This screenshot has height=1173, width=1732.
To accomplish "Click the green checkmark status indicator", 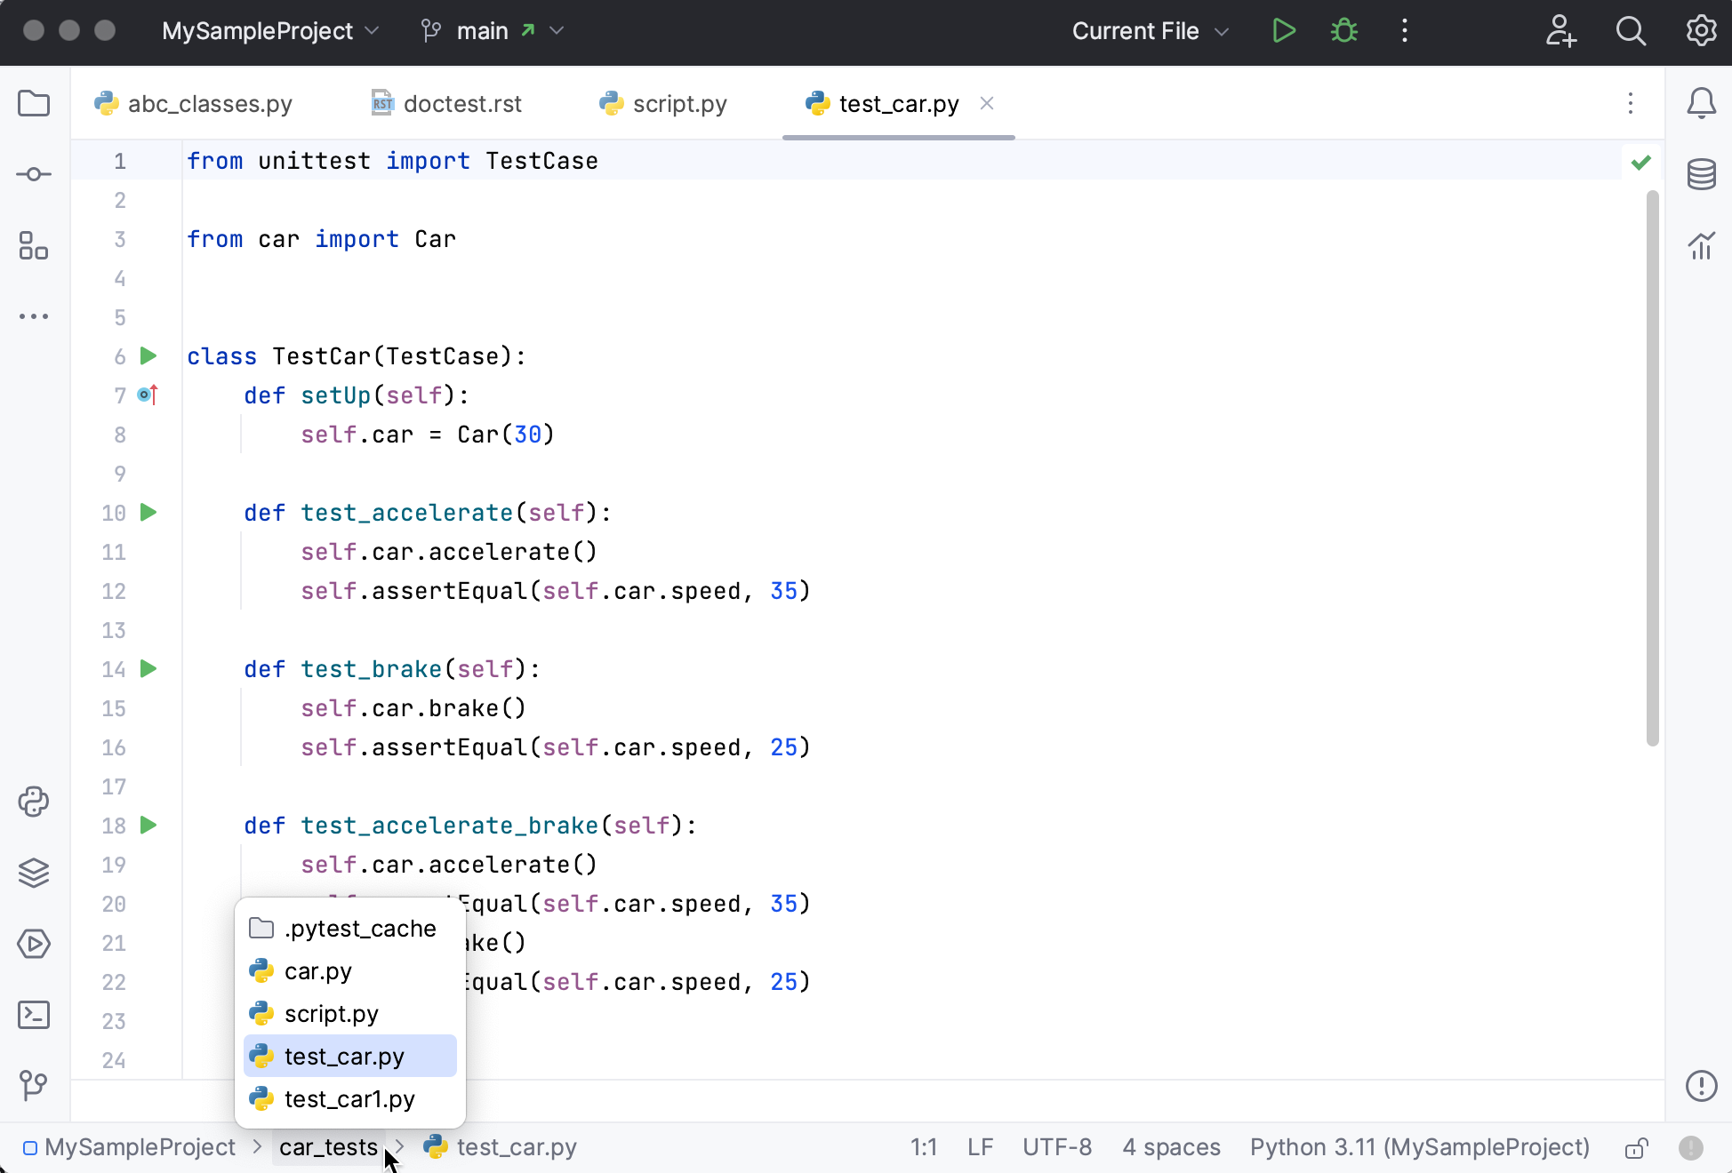I will click(x=1640, y=161).
